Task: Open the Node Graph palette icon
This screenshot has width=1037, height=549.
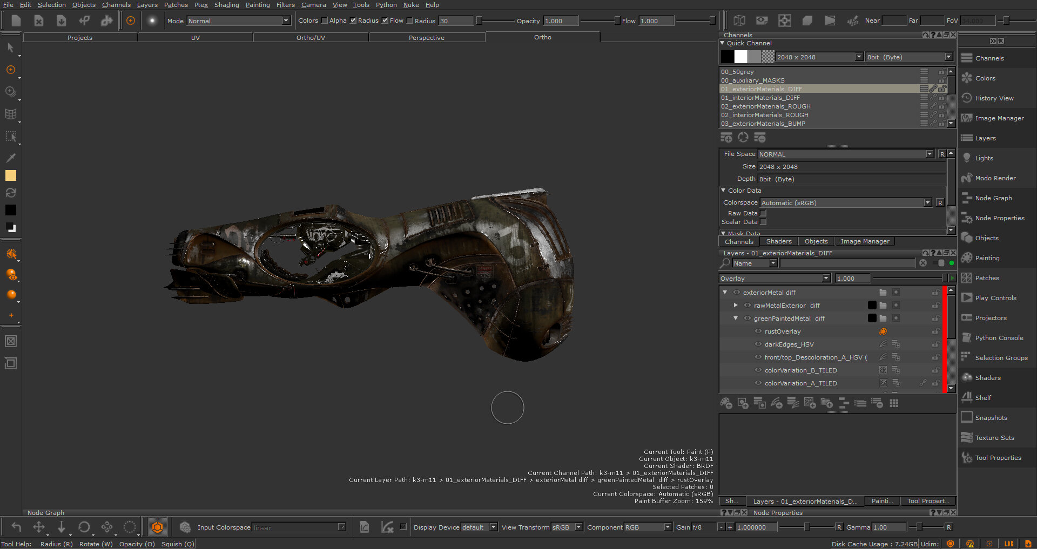Action: [x=967, y=198]
